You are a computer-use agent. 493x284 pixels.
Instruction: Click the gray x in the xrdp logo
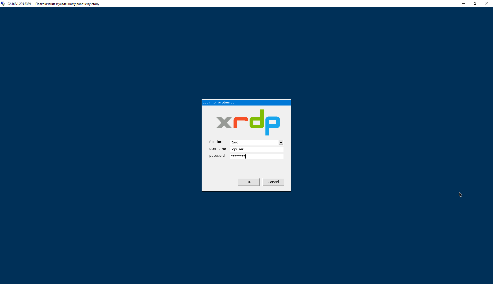[224, 122]
